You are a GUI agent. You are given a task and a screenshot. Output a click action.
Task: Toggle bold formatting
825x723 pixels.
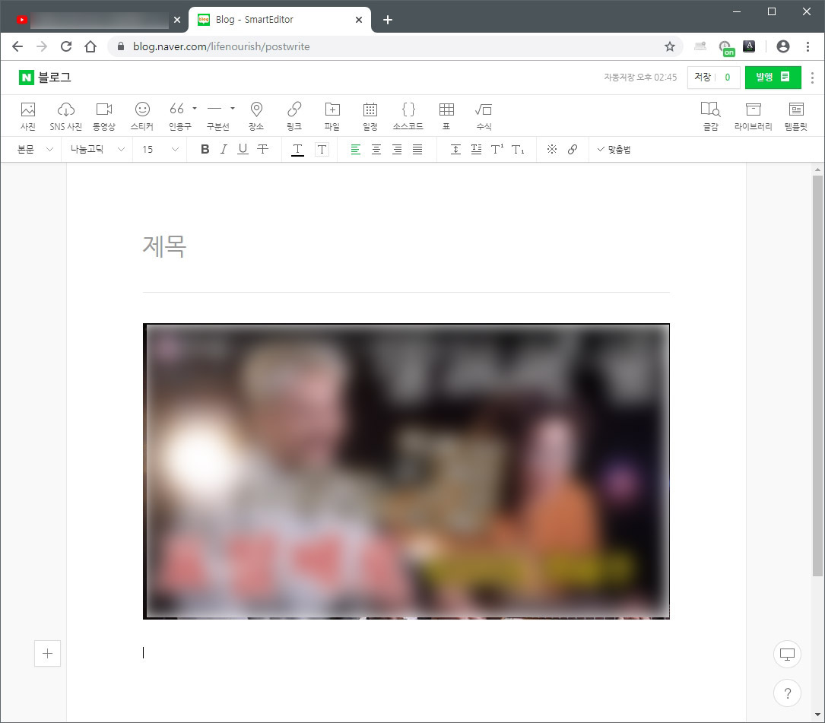pos(205,150)
